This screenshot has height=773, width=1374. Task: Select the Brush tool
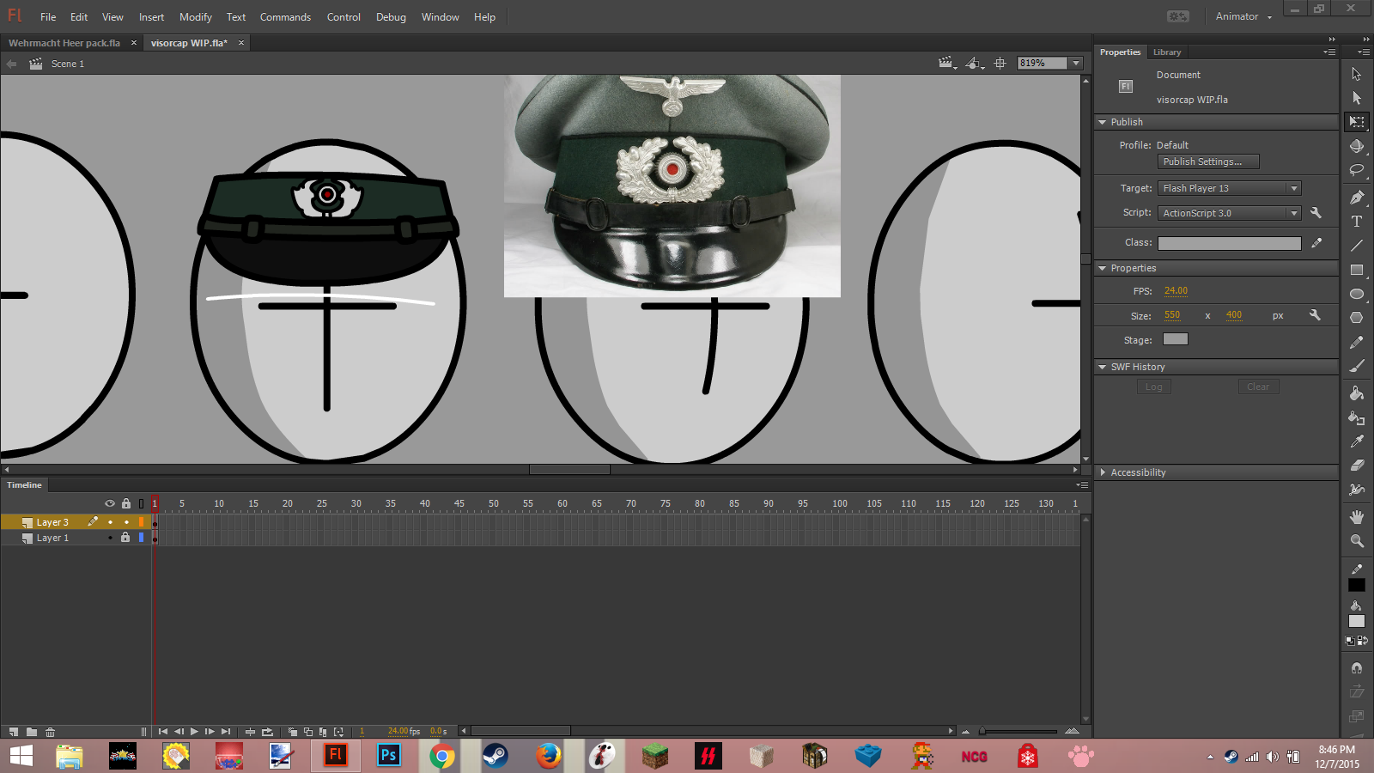click(1357, 366)
